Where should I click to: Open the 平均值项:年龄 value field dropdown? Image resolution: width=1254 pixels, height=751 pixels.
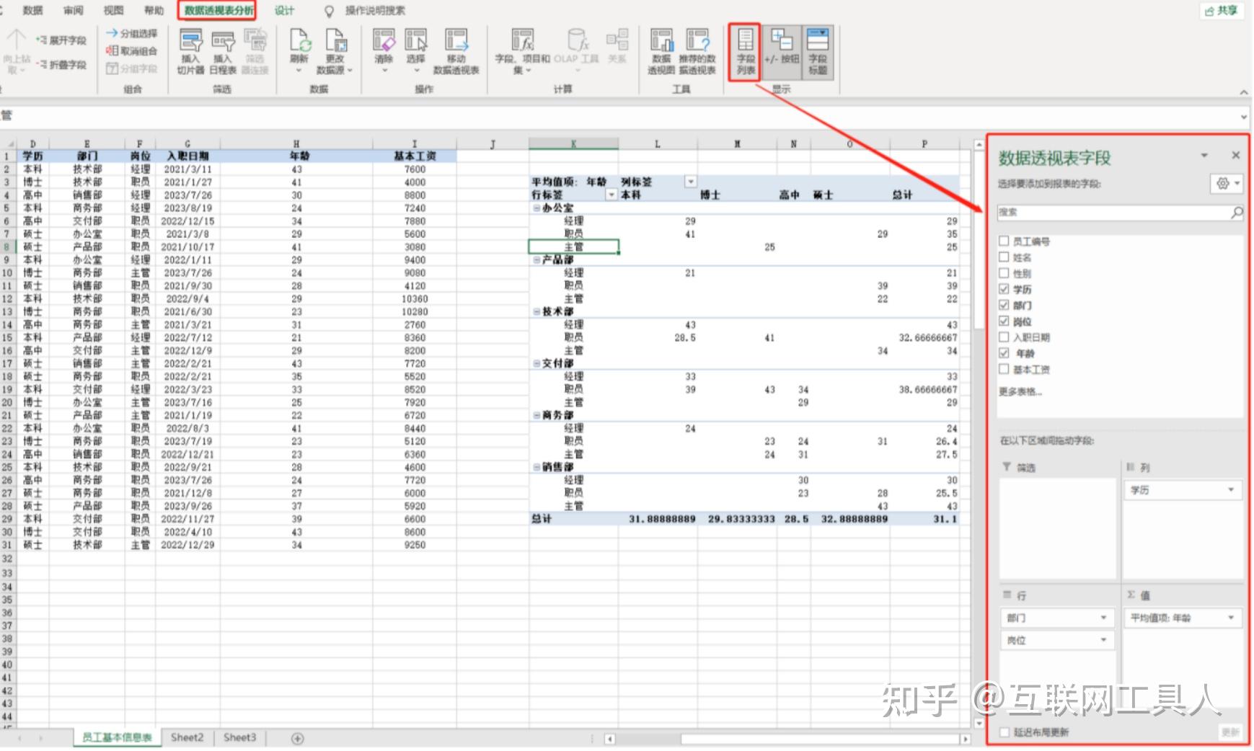point(1231,618)
